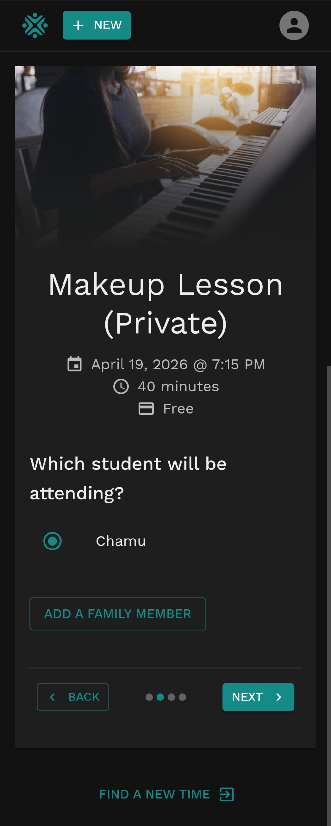Click the Find a New Time link
331x826 pixels.
point(154,794)
